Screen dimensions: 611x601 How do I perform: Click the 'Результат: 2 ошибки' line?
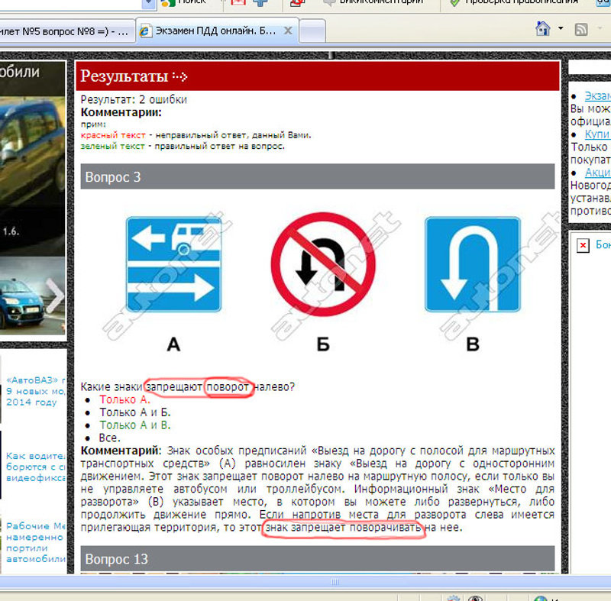[x=134, y=100]
